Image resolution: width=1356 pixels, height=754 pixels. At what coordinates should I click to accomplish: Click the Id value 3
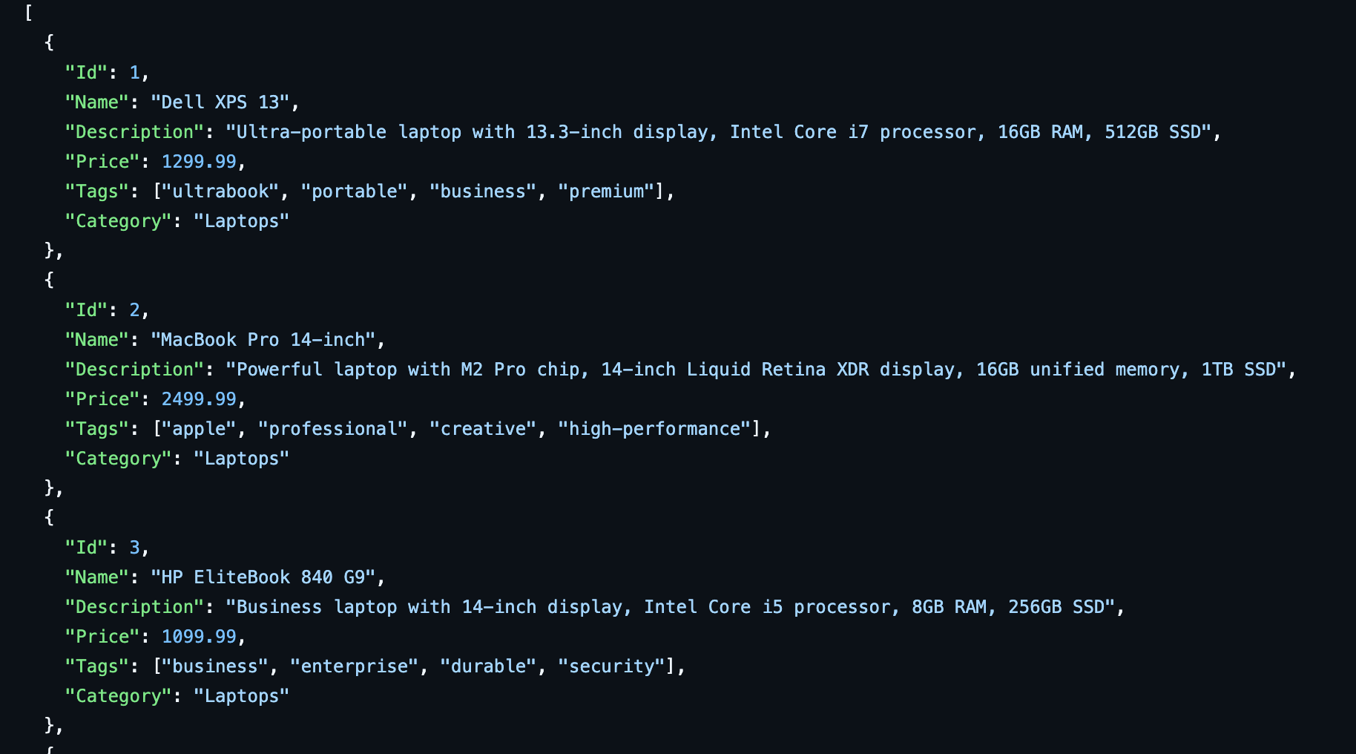point(134,547)
